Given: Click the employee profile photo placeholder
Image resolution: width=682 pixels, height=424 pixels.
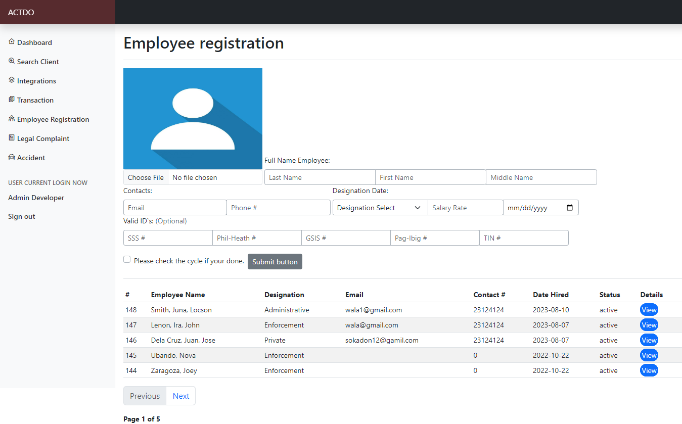Looking at the screenshot, I should (193, 118).
